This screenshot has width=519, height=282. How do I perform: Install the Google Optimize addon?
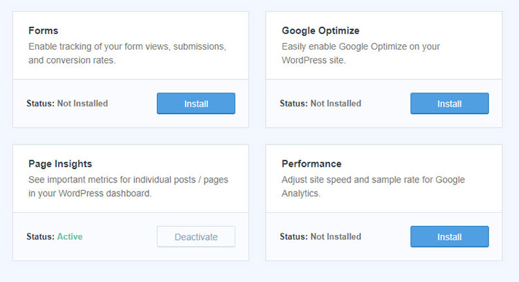click(449, 104)
